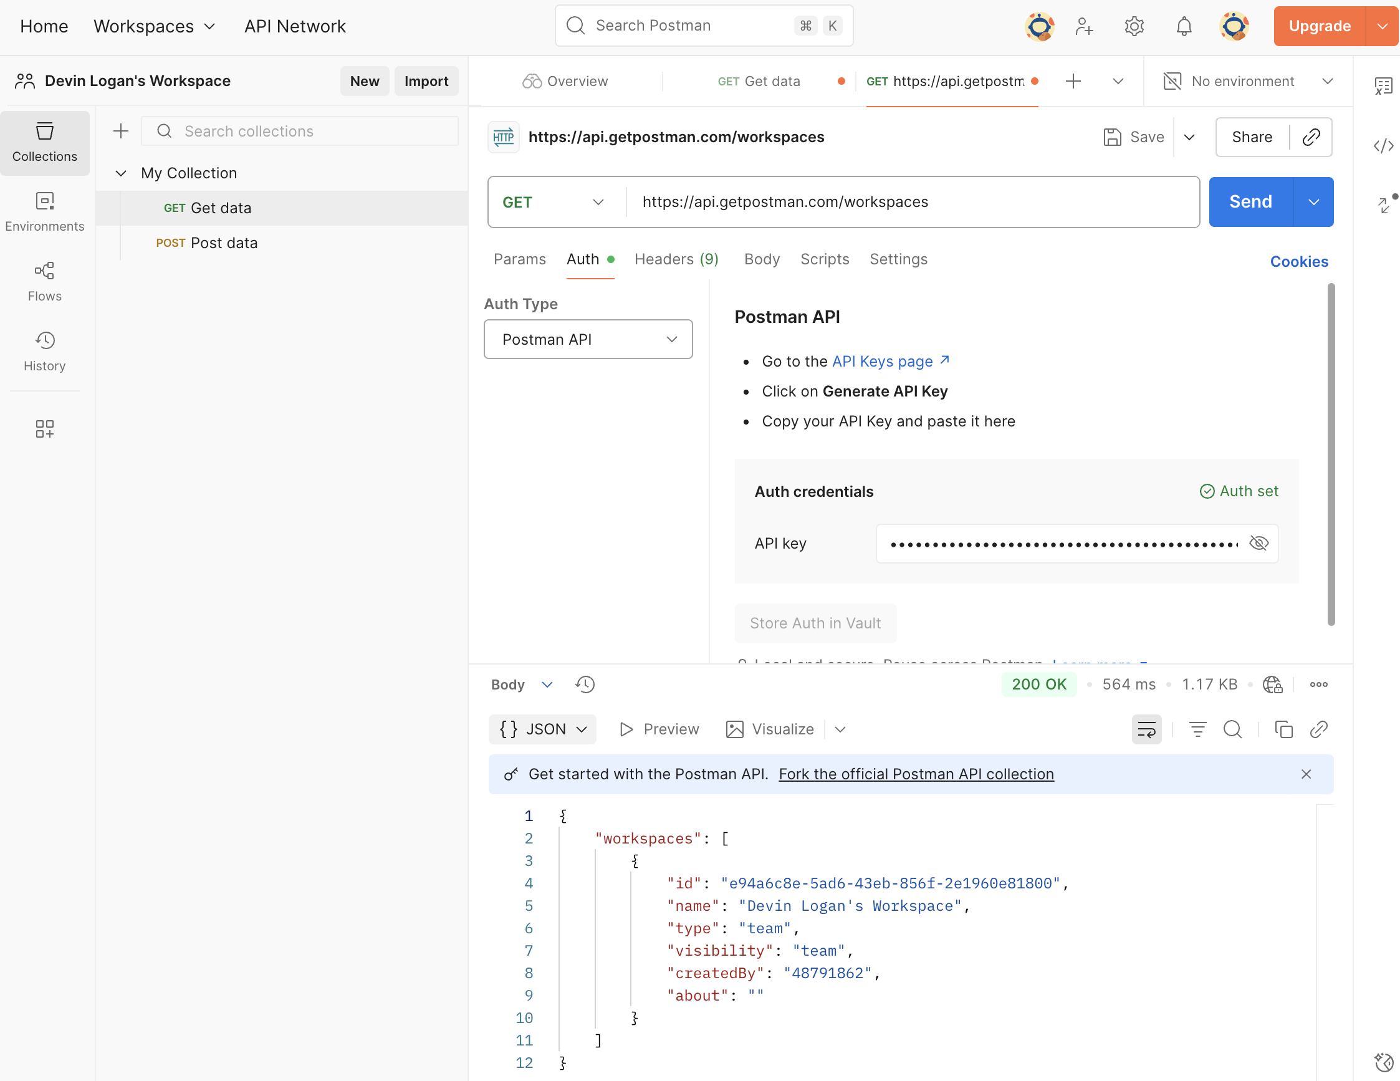1400x1081 pixels.
Task: Open the API Keys page link
Action: pos(882,361)
